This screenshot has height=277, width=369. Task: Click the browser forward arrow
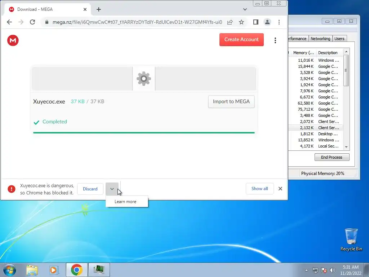[21, 22]
